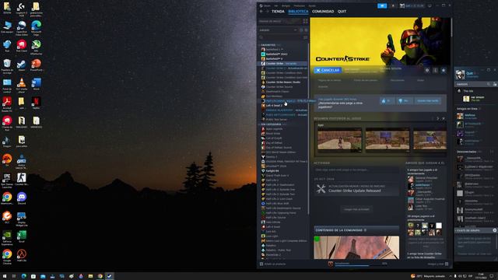The width and height of the screenshot is (498, 280).
Task: Click the search icon in the friends list window
Action: pos(489,85)
